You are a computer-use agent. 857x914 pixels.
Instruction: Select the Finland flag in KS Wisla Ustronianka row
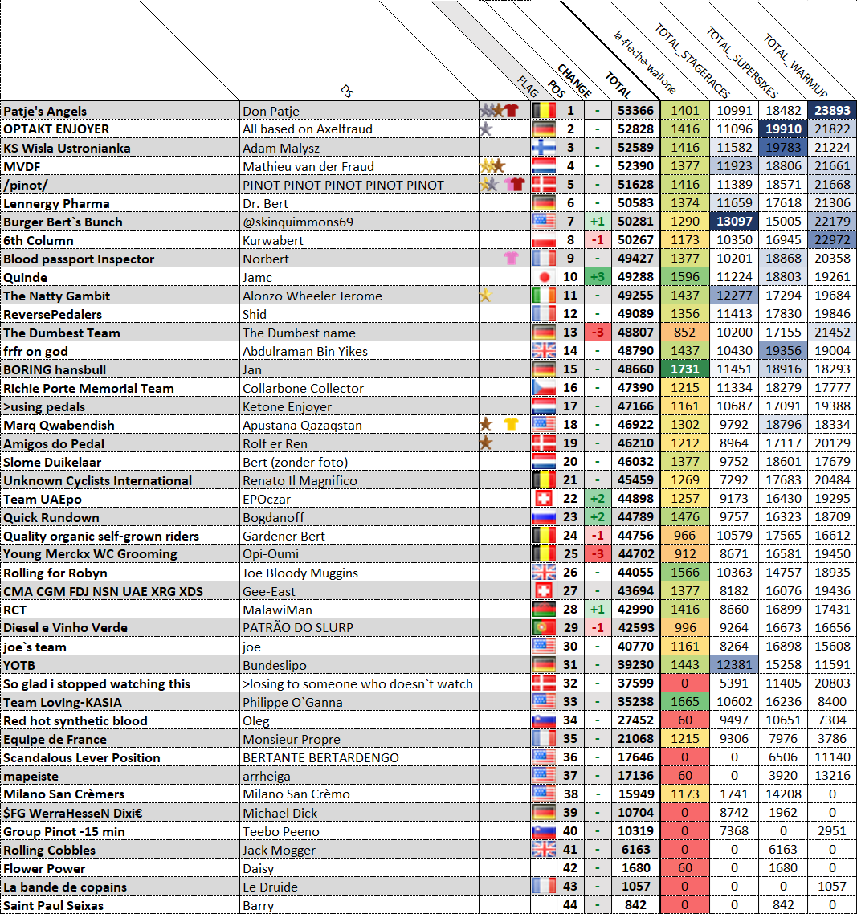544,148
